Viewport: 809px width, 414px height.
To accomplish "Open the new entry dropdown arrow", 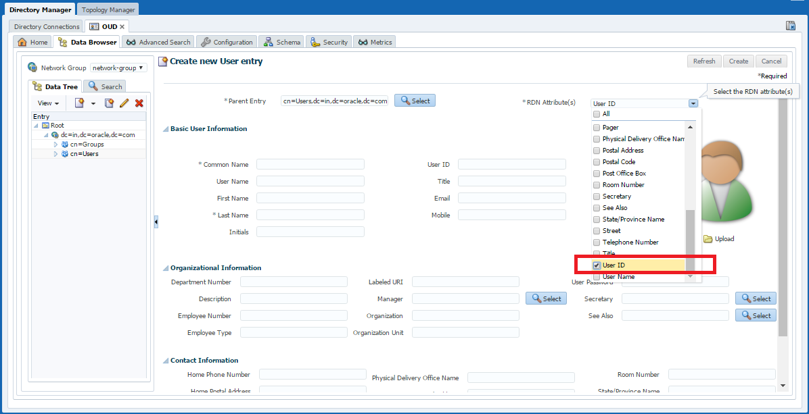I will 93,103.
